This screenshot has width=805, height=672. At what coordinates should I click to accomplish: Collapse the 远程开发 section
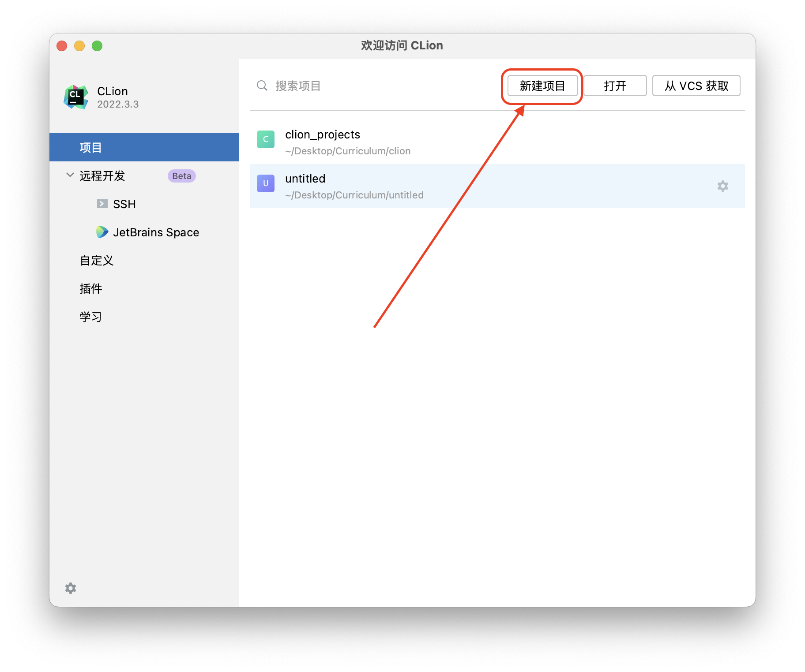[70, 175]
